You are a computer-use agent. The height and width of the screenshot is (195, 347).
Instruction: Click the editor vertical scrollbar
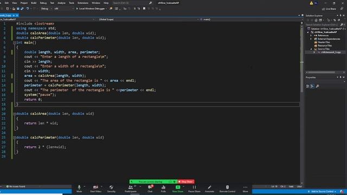[301, 60]
